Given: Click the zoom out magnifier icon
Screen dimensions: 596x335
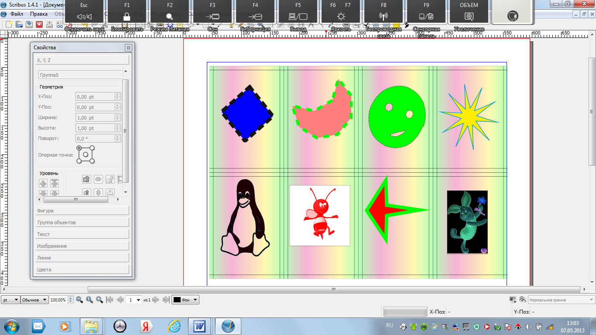Looking at the screenshot, I should tap(79, 300).
